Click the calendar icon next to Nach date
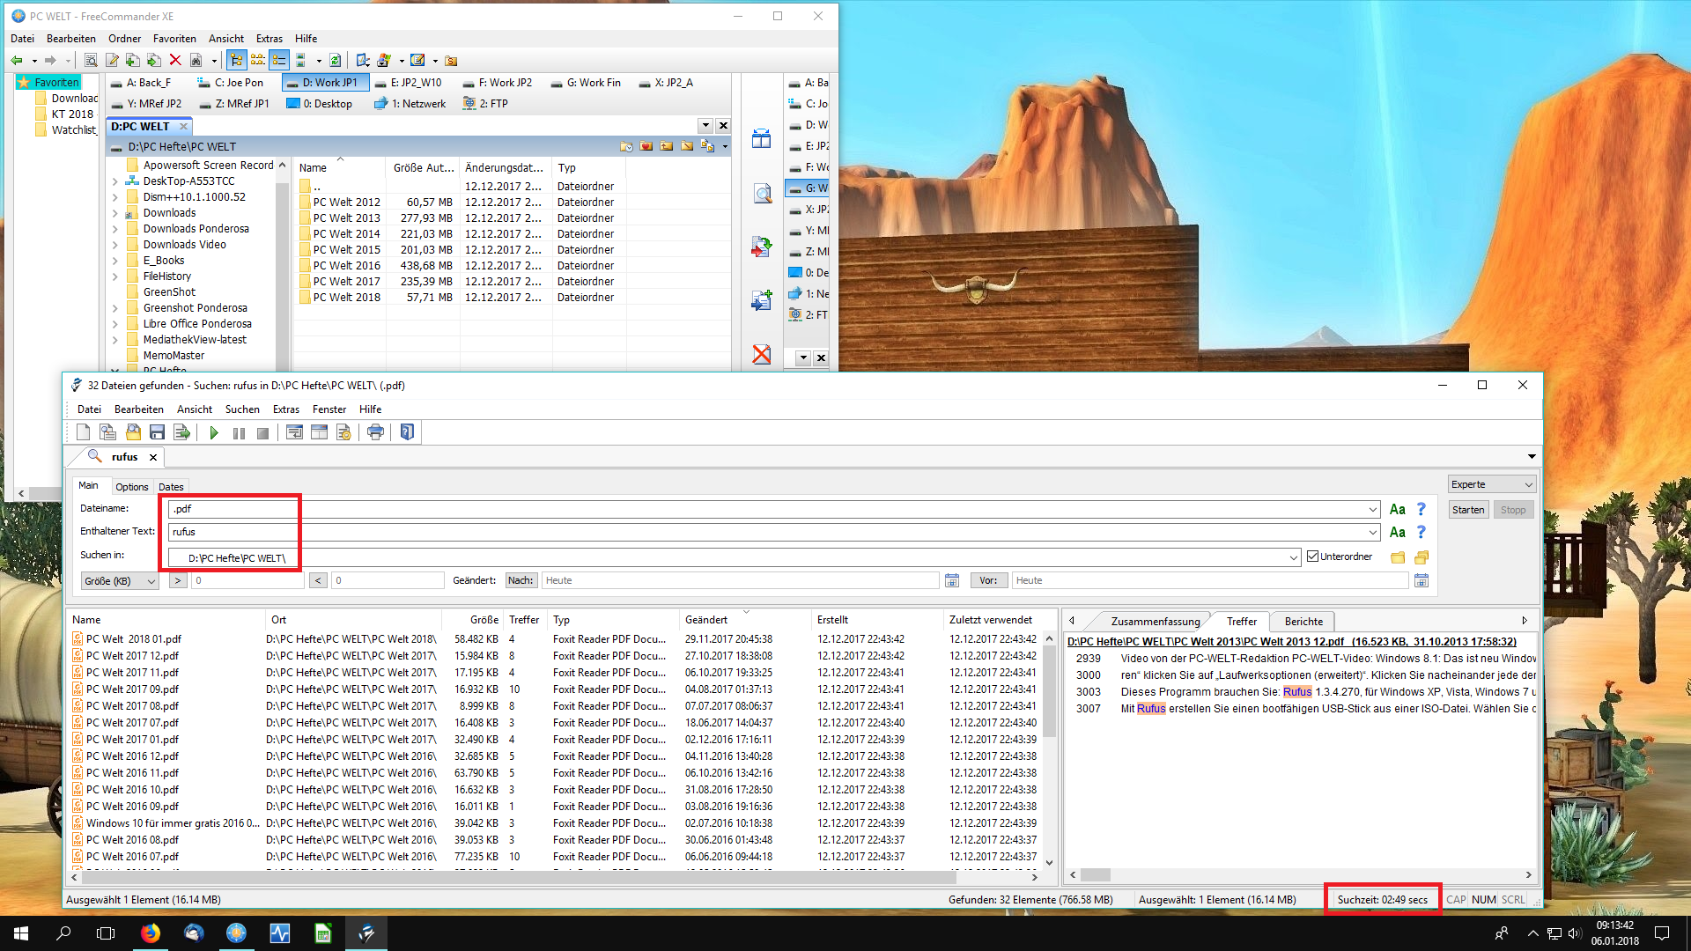The image size is (1691, 951). pyautogui.click(x=951, y=580)
